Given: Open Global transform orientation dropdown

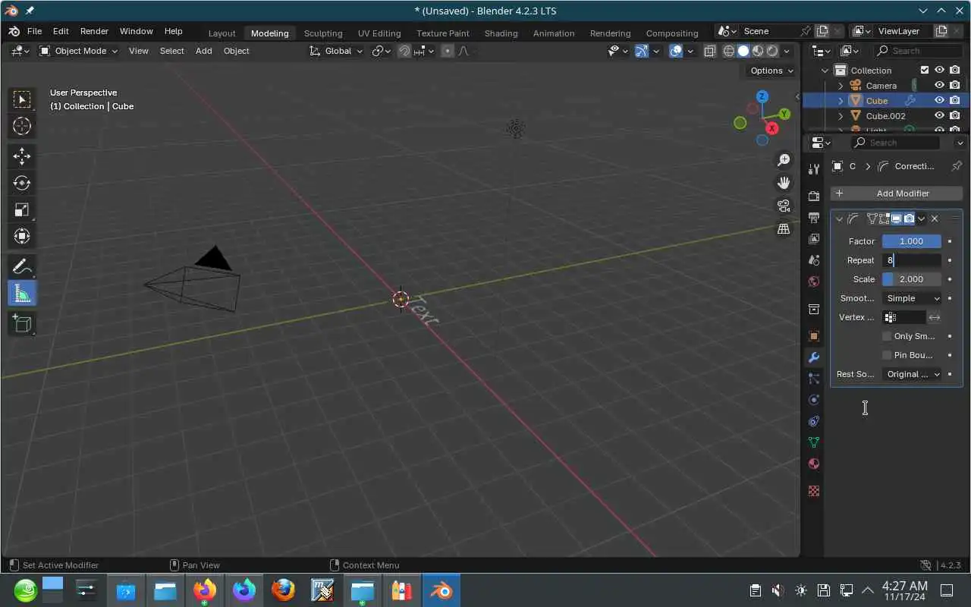Looking at the screenshot, I should coord(337,51).
